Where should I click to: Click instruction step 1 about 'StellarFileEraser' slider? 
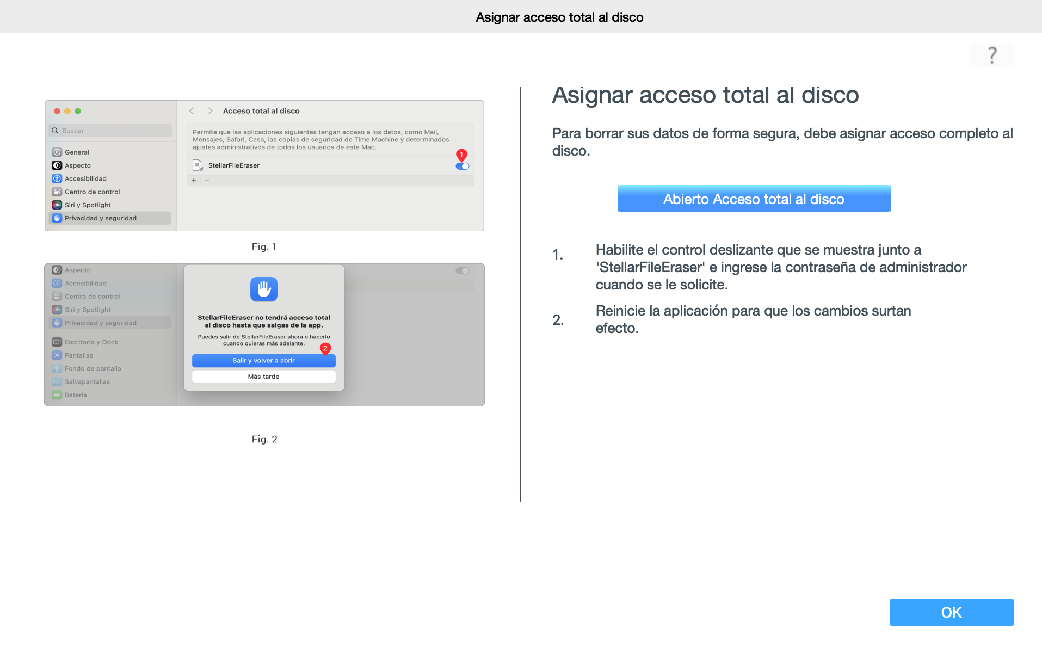point(781,267)
